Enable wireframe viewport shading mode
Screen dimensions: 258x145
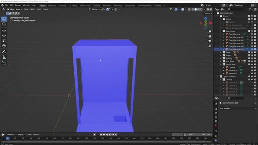[193, 9]
